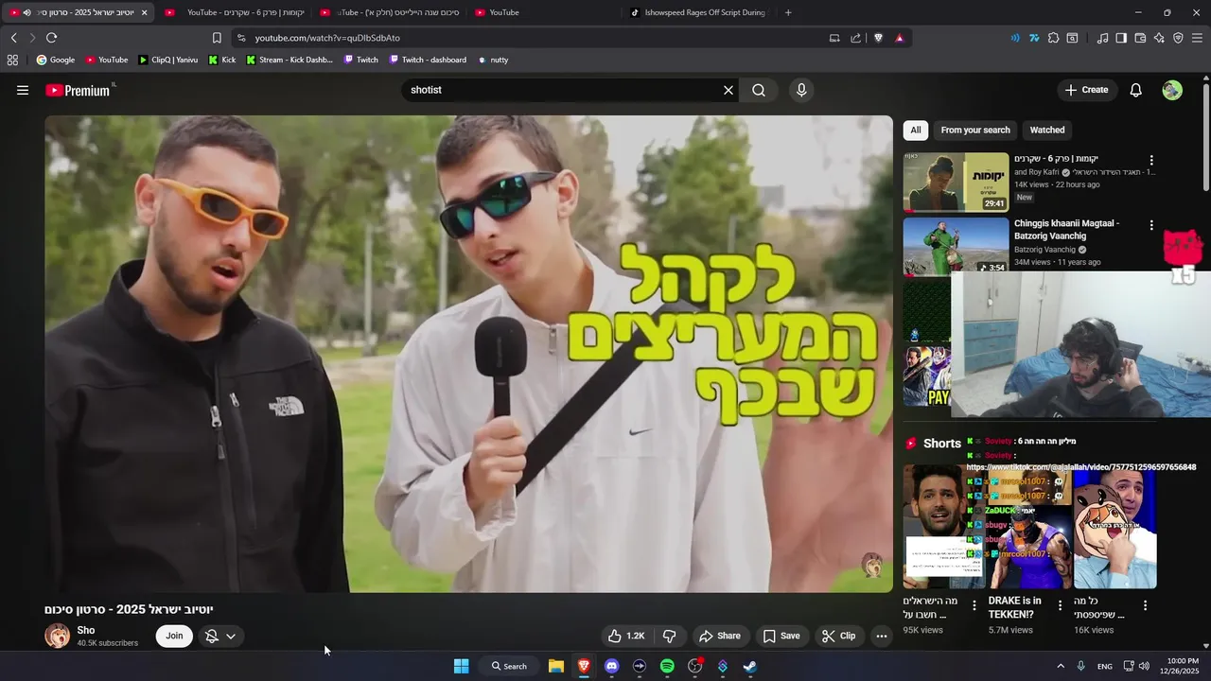Viewport: 1211px width, 681px height.
Task: Switch to the יקומות YouTube tab
Action: 236,12
